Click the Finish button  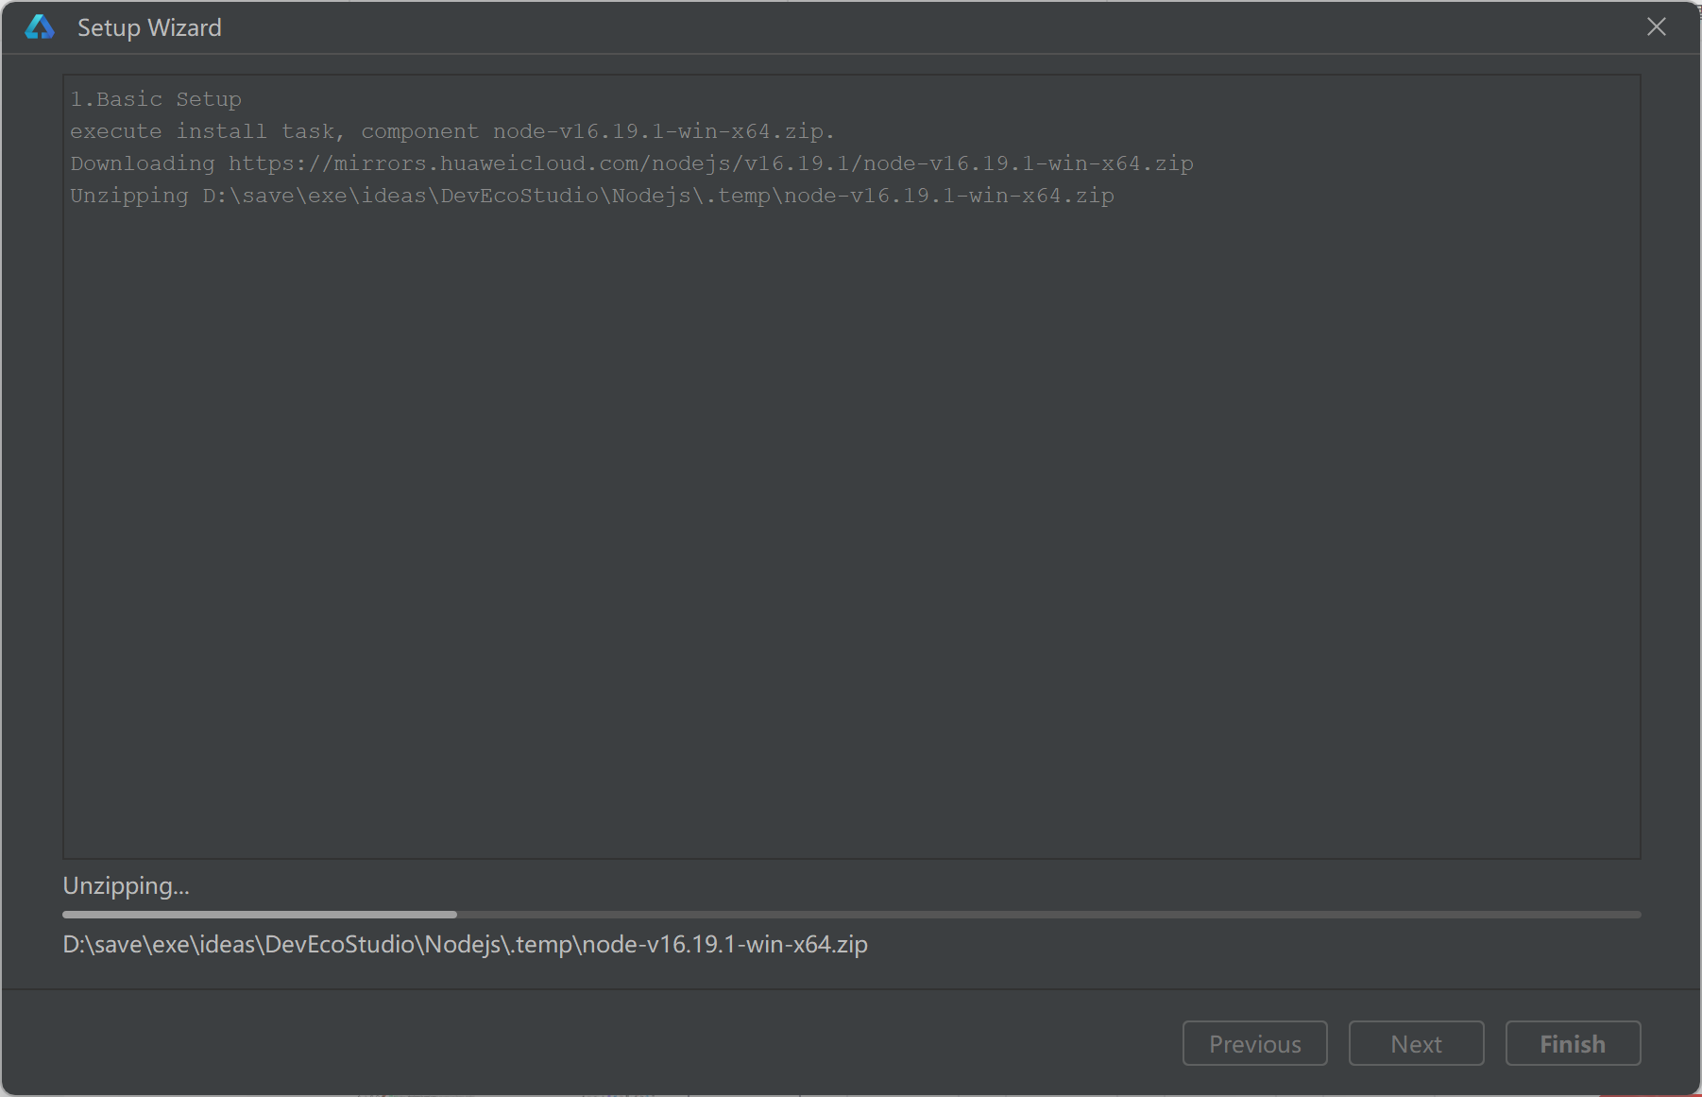[x=1573, y=1043]
